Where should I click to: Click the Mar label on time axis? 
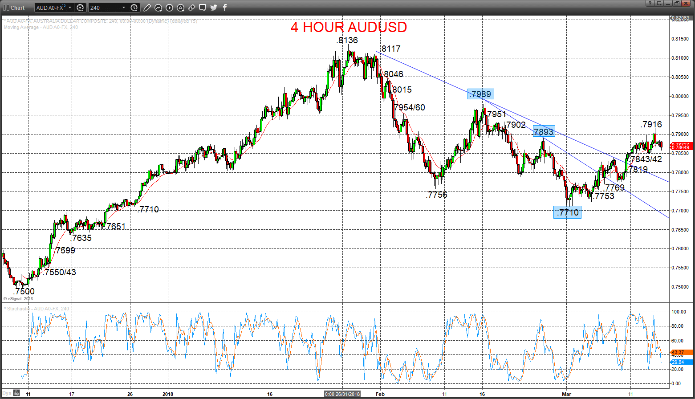click(x=566, y=394)
